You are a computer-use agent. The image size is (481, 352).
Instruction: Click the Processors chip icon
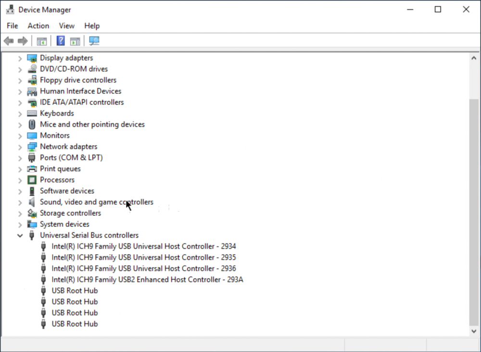[x=32, y=180]
